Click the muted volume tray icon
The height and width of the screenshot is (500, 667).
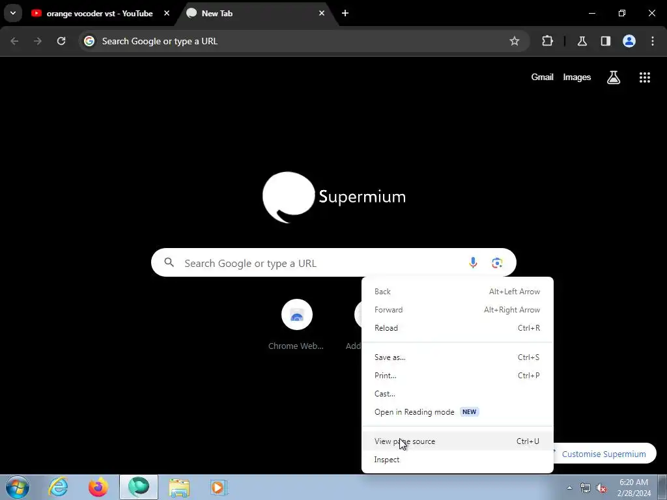coord(601,488)
